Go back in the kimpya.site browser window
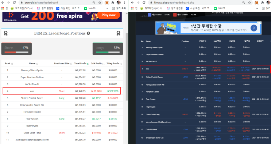This screenshot has height=144, width=271. [x=132, y=3]
